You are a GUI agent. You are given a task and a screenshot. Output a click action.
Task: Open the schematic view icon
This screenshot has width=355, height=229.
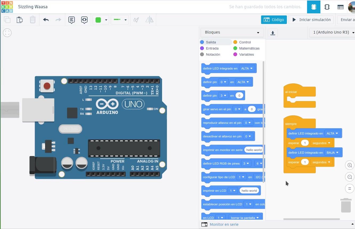(327, 7)
